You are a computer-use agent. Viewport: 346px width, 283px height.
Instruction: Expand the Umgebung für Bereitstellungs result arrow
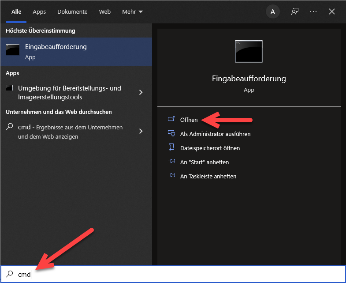point(141,92)
